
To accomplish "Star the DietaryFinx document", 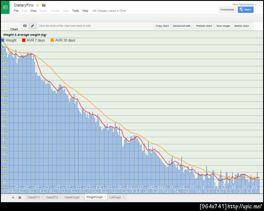I will coord(38,5).
